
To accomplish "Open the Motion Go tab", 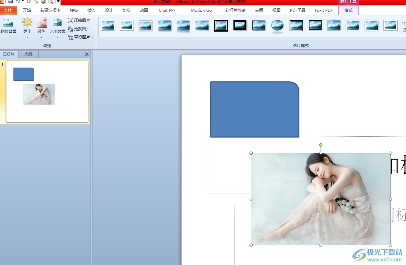I will click(x=201, y=10).
